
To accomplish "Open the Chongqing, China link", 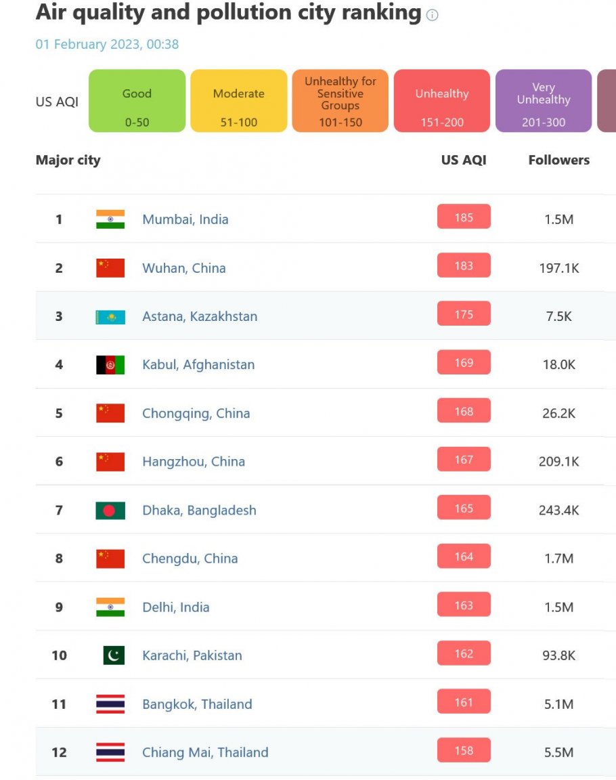I will pos(196,414).
